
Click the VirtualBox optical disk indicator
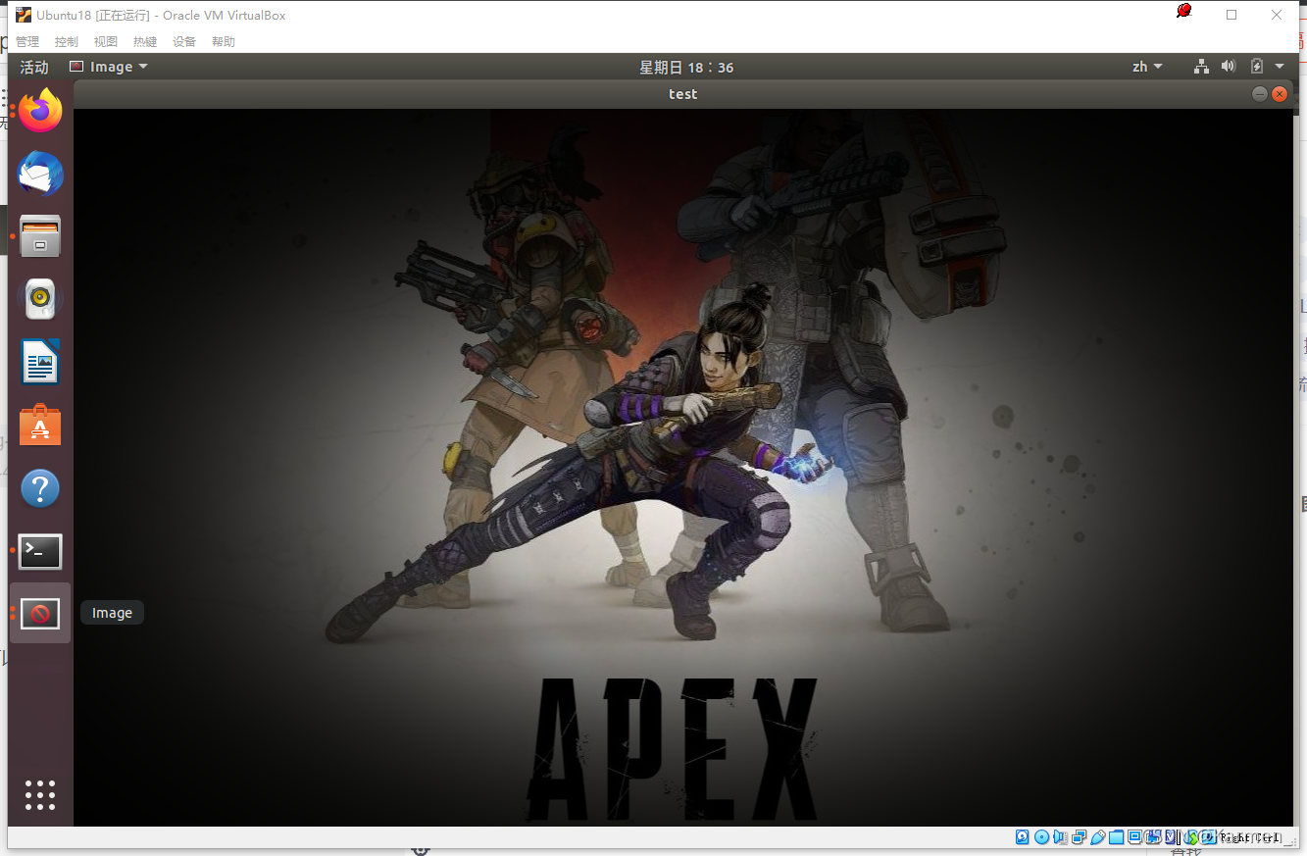[x=1041, y=837]
